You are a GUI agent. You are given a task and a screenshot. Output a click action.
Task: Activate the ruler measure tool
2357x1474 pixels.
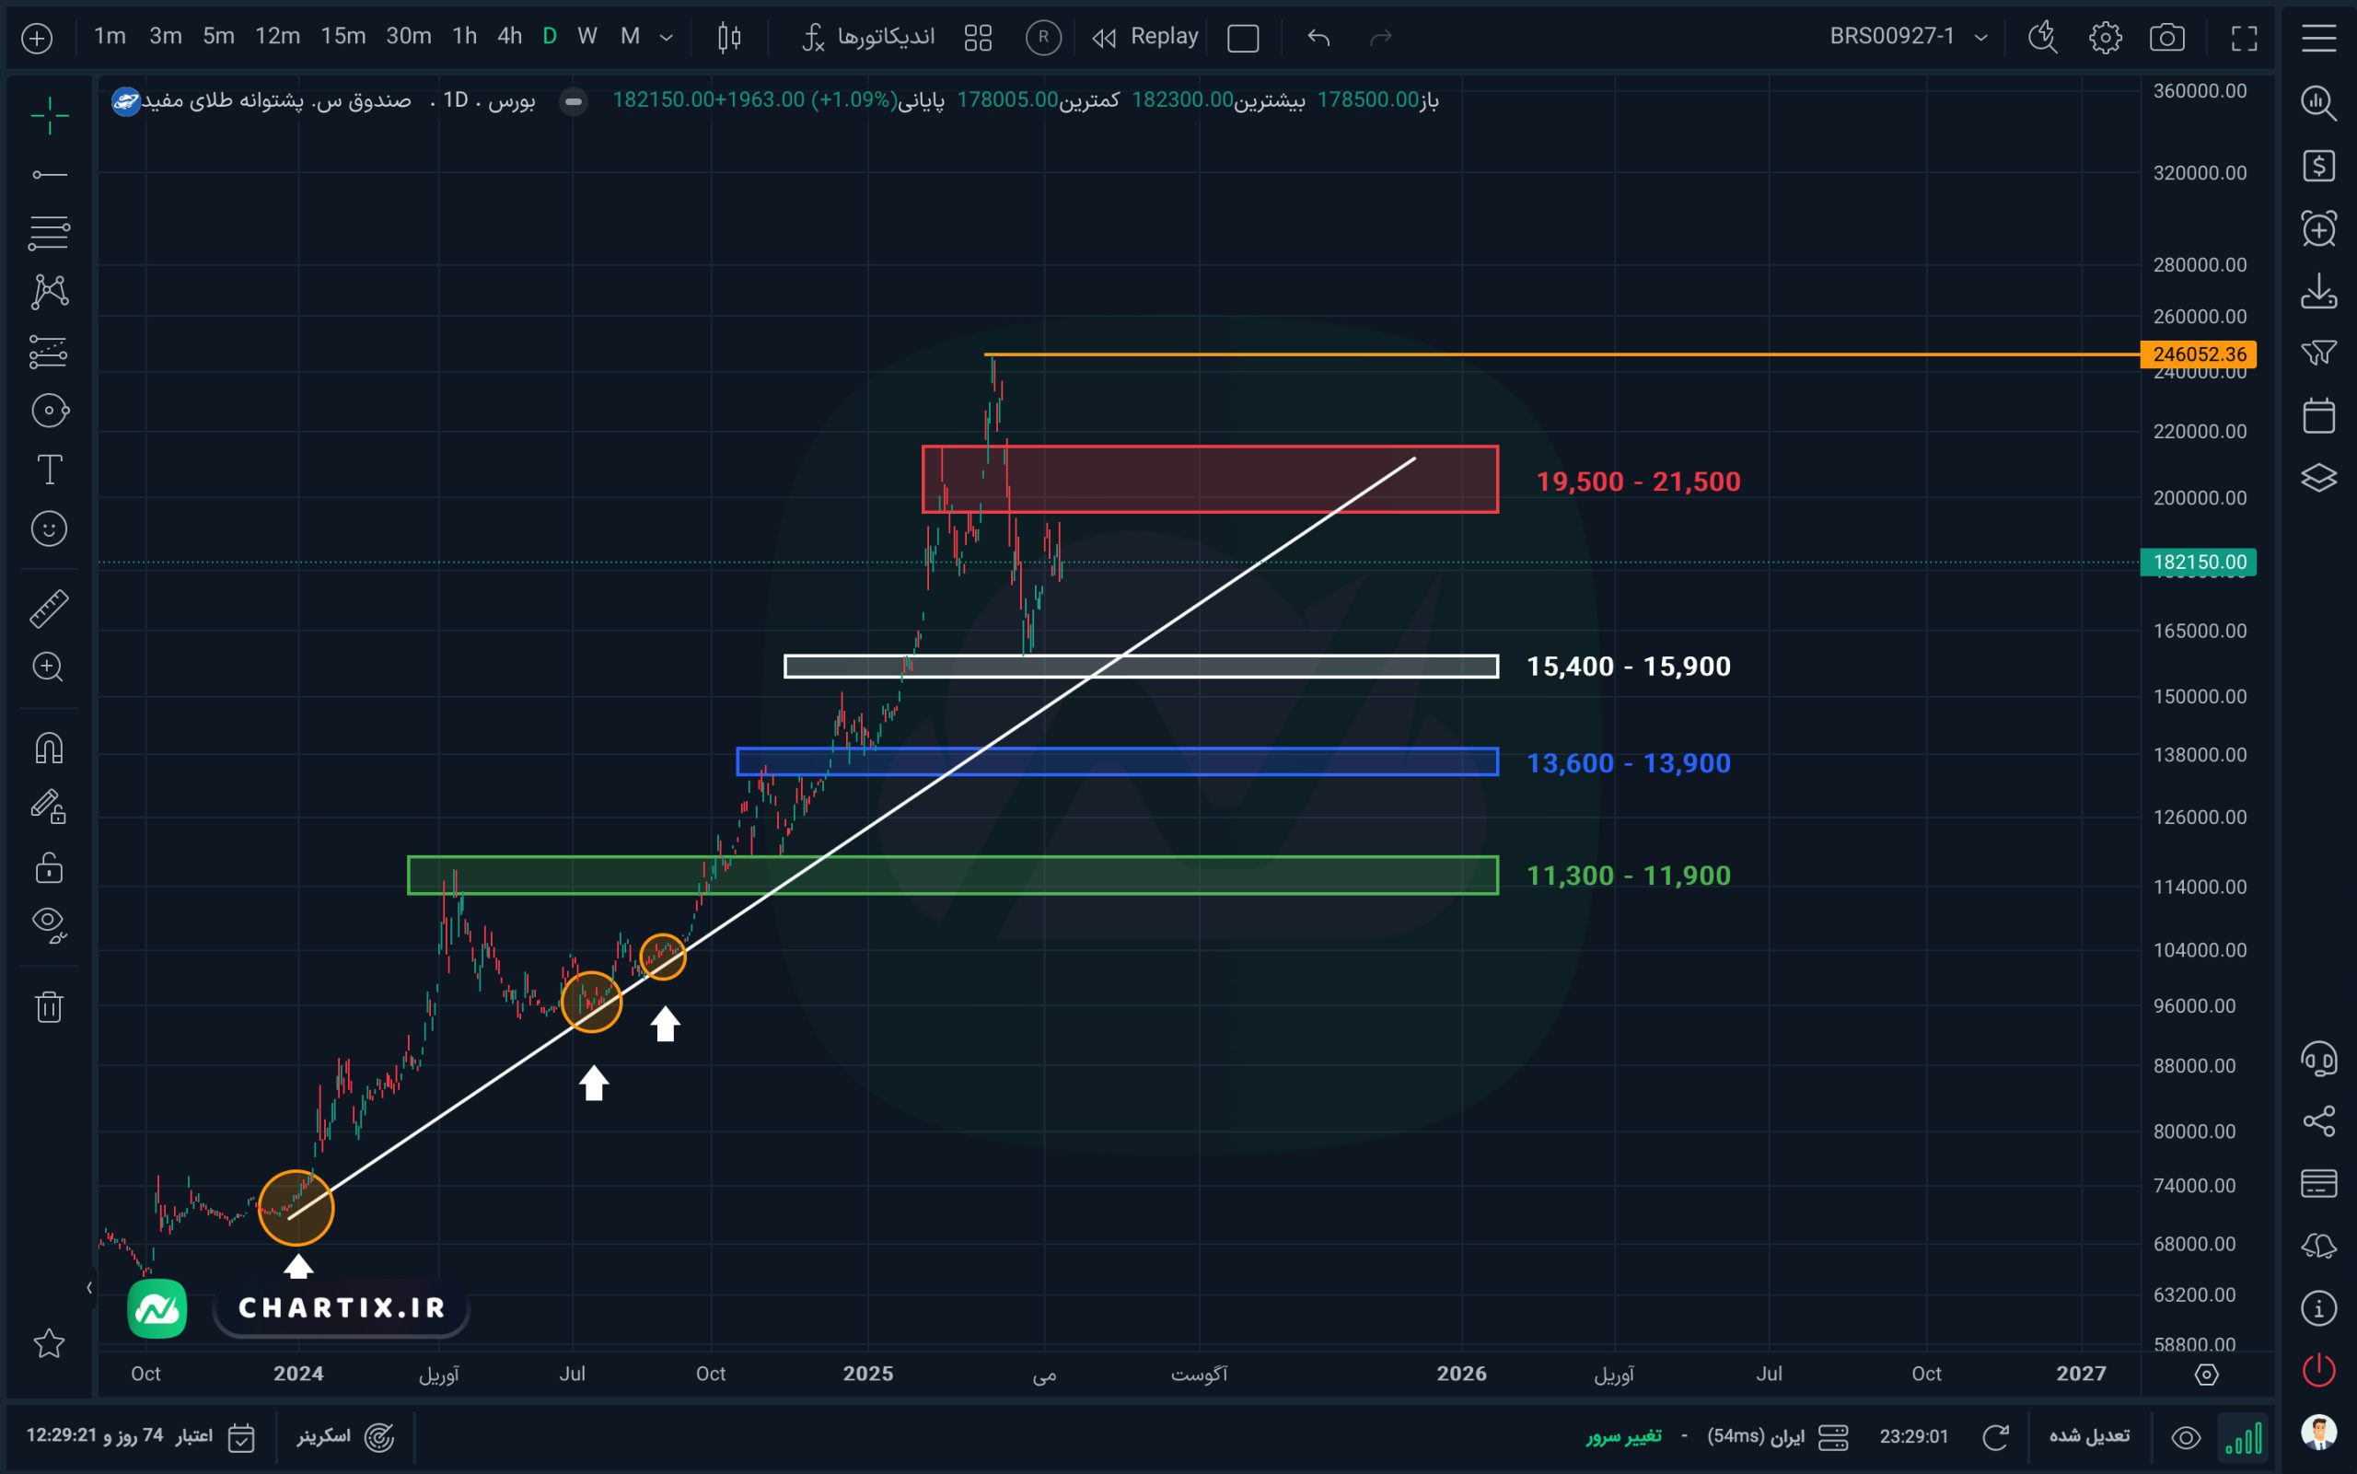(49, 609)
